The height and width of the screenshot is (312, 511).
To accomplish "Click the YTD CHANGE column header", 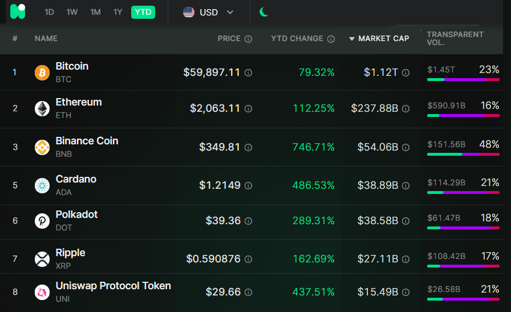I will tap(297, 38).
